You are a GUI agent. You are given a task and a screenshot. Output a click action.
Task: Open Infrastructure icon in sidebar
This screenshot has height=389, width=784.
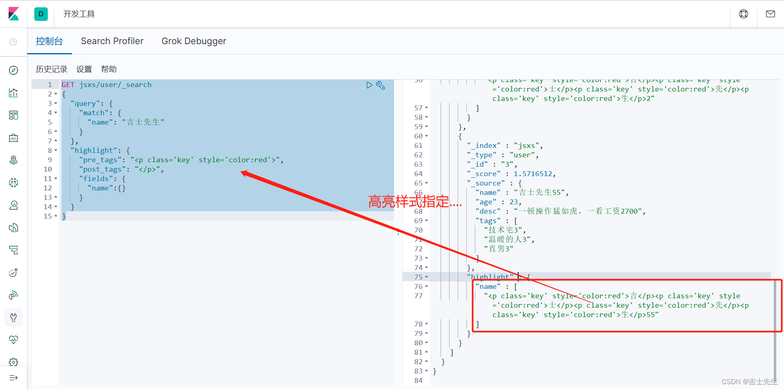[x=13, y=250]
